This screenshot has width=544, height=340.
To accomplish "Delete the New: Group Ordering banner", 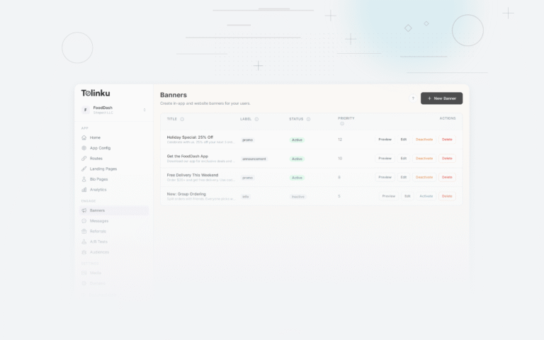I will (x=447, y=196).
